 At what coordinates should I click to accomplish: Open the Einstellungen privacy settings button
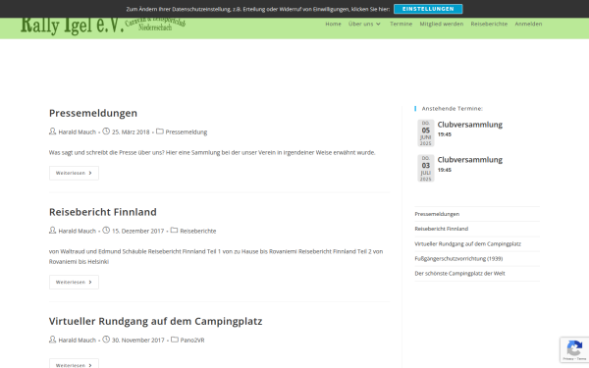428,9
